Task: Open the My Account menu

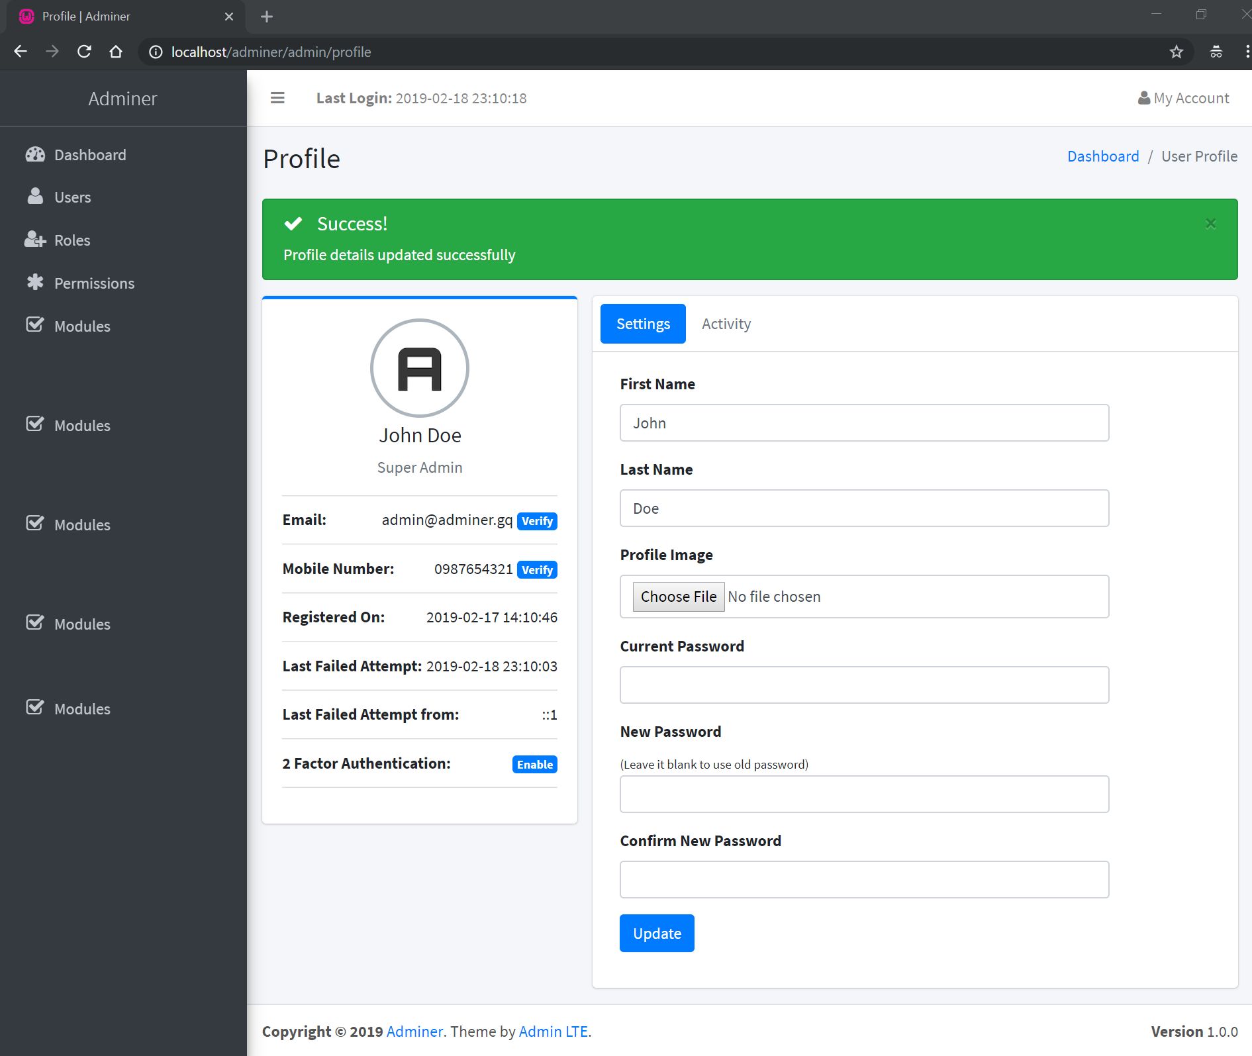Action: 1183,98
